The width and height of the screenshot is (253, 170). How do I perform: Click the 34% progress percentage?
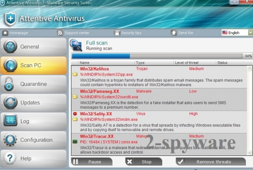(248, 56)
